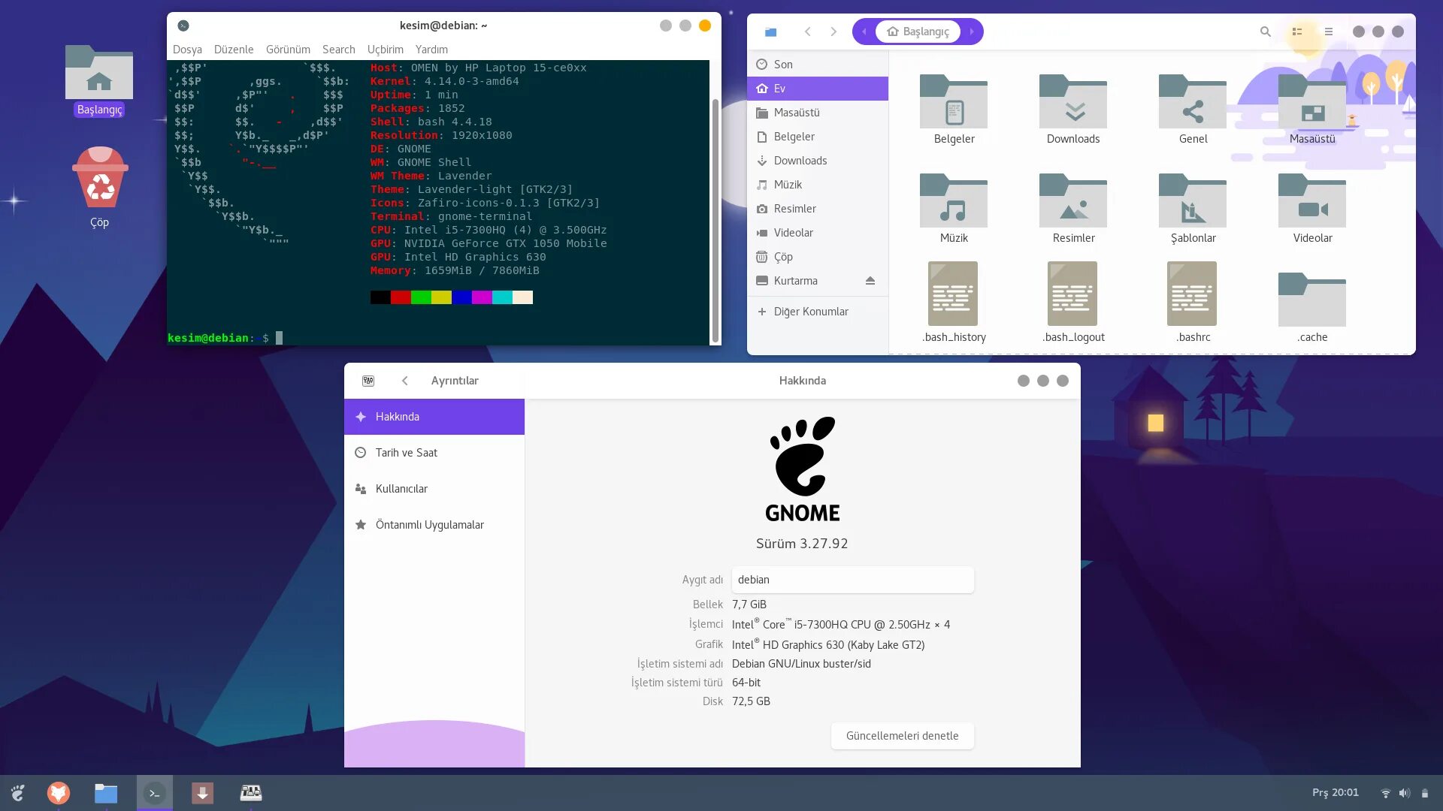Open GNOME activities foot icon in taskbar
The width and height of the screenshot is (1443, 811).
18,793
